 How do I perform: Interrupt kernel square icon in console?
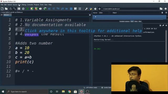coord(160,26)
